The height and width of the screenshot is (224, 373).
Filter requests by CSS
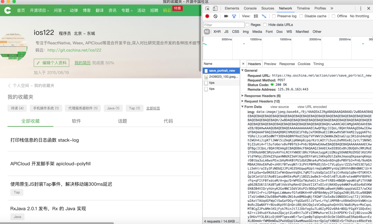click(236, 32)
